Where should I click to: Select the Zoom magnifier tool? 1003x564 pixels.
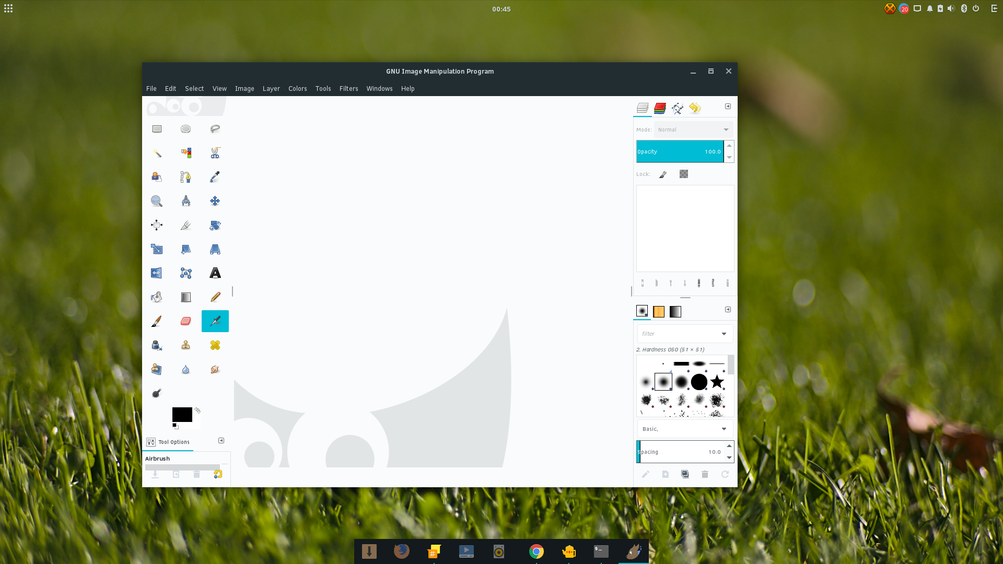(157, 201)
